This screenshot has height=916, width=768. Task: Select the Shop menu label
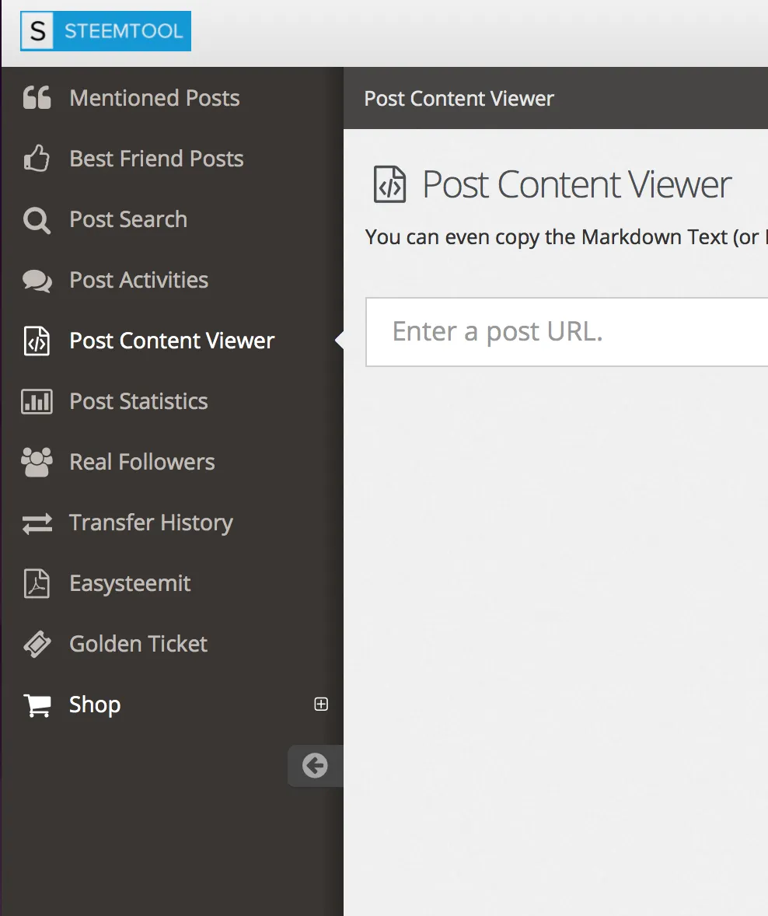pyautogui.click(x=95, y=704)
